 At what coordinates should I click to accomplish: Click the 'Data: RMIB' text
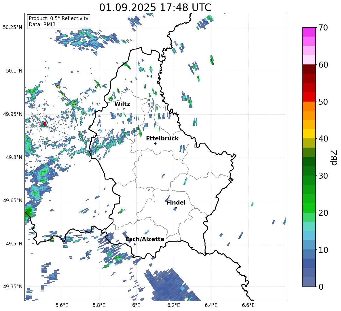pos(42,24)
